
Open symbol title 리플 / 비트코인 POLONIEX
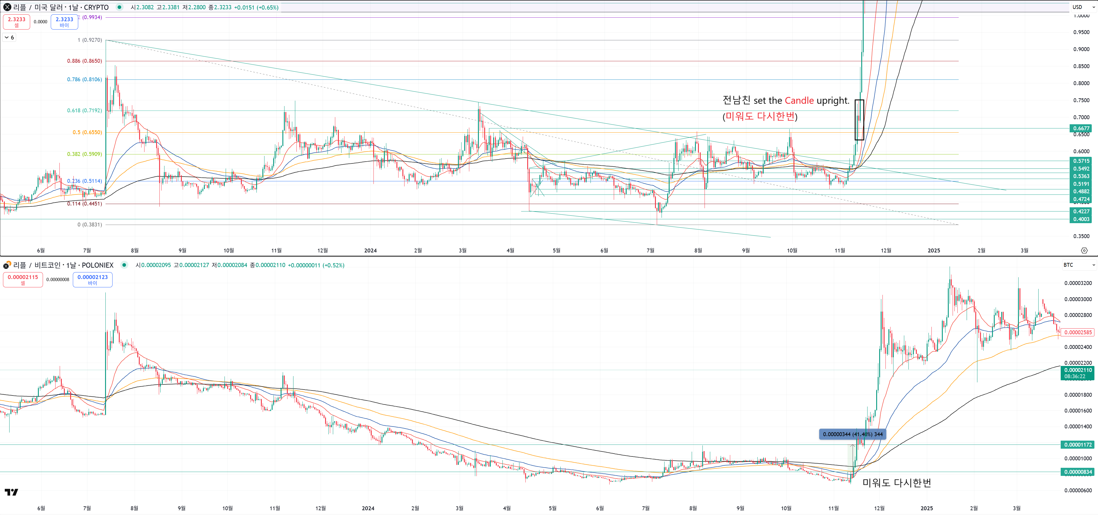(63, 265)
